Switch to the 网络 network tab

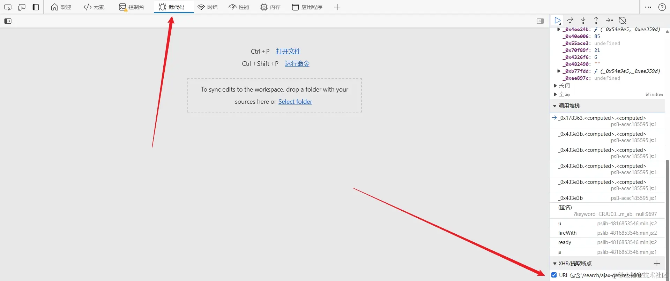tap(208, 7)
